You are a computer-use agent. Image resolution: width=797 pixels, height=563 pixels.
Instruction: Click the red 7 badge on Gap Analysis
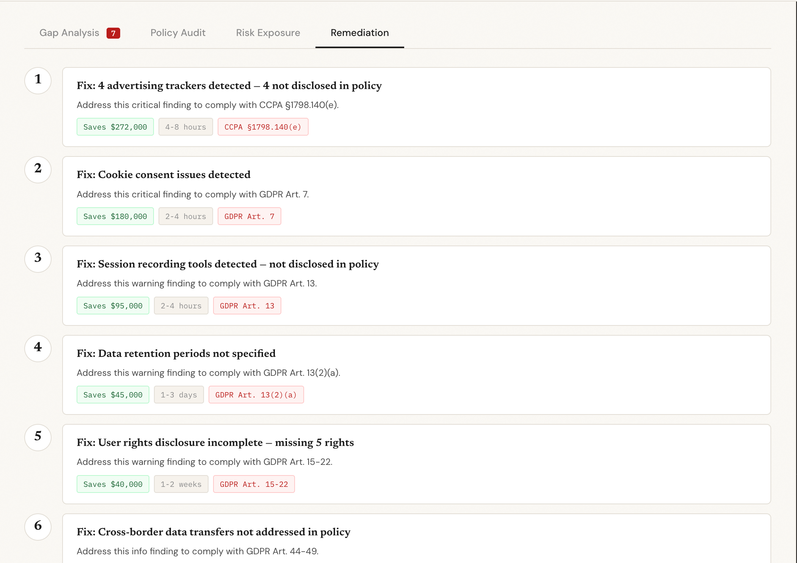pyautogui.click(x=113, y=33)
